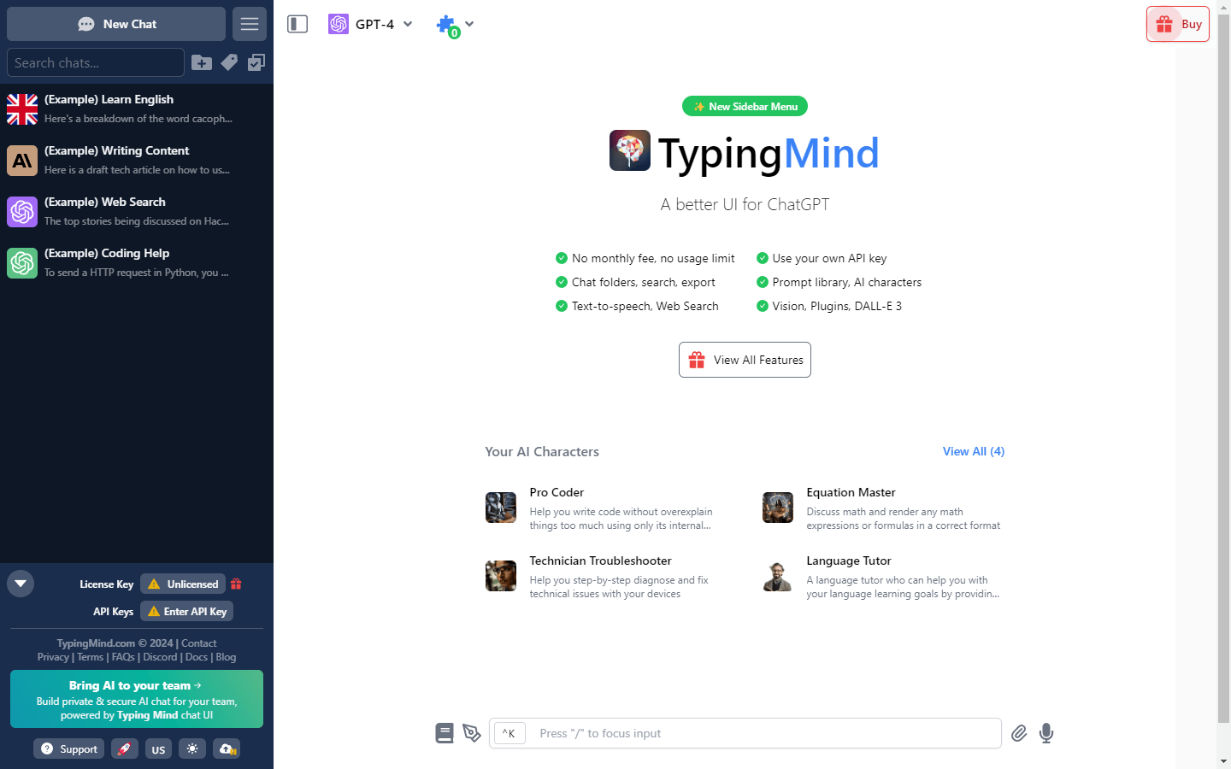Click the TypingMind logo image

630,150
